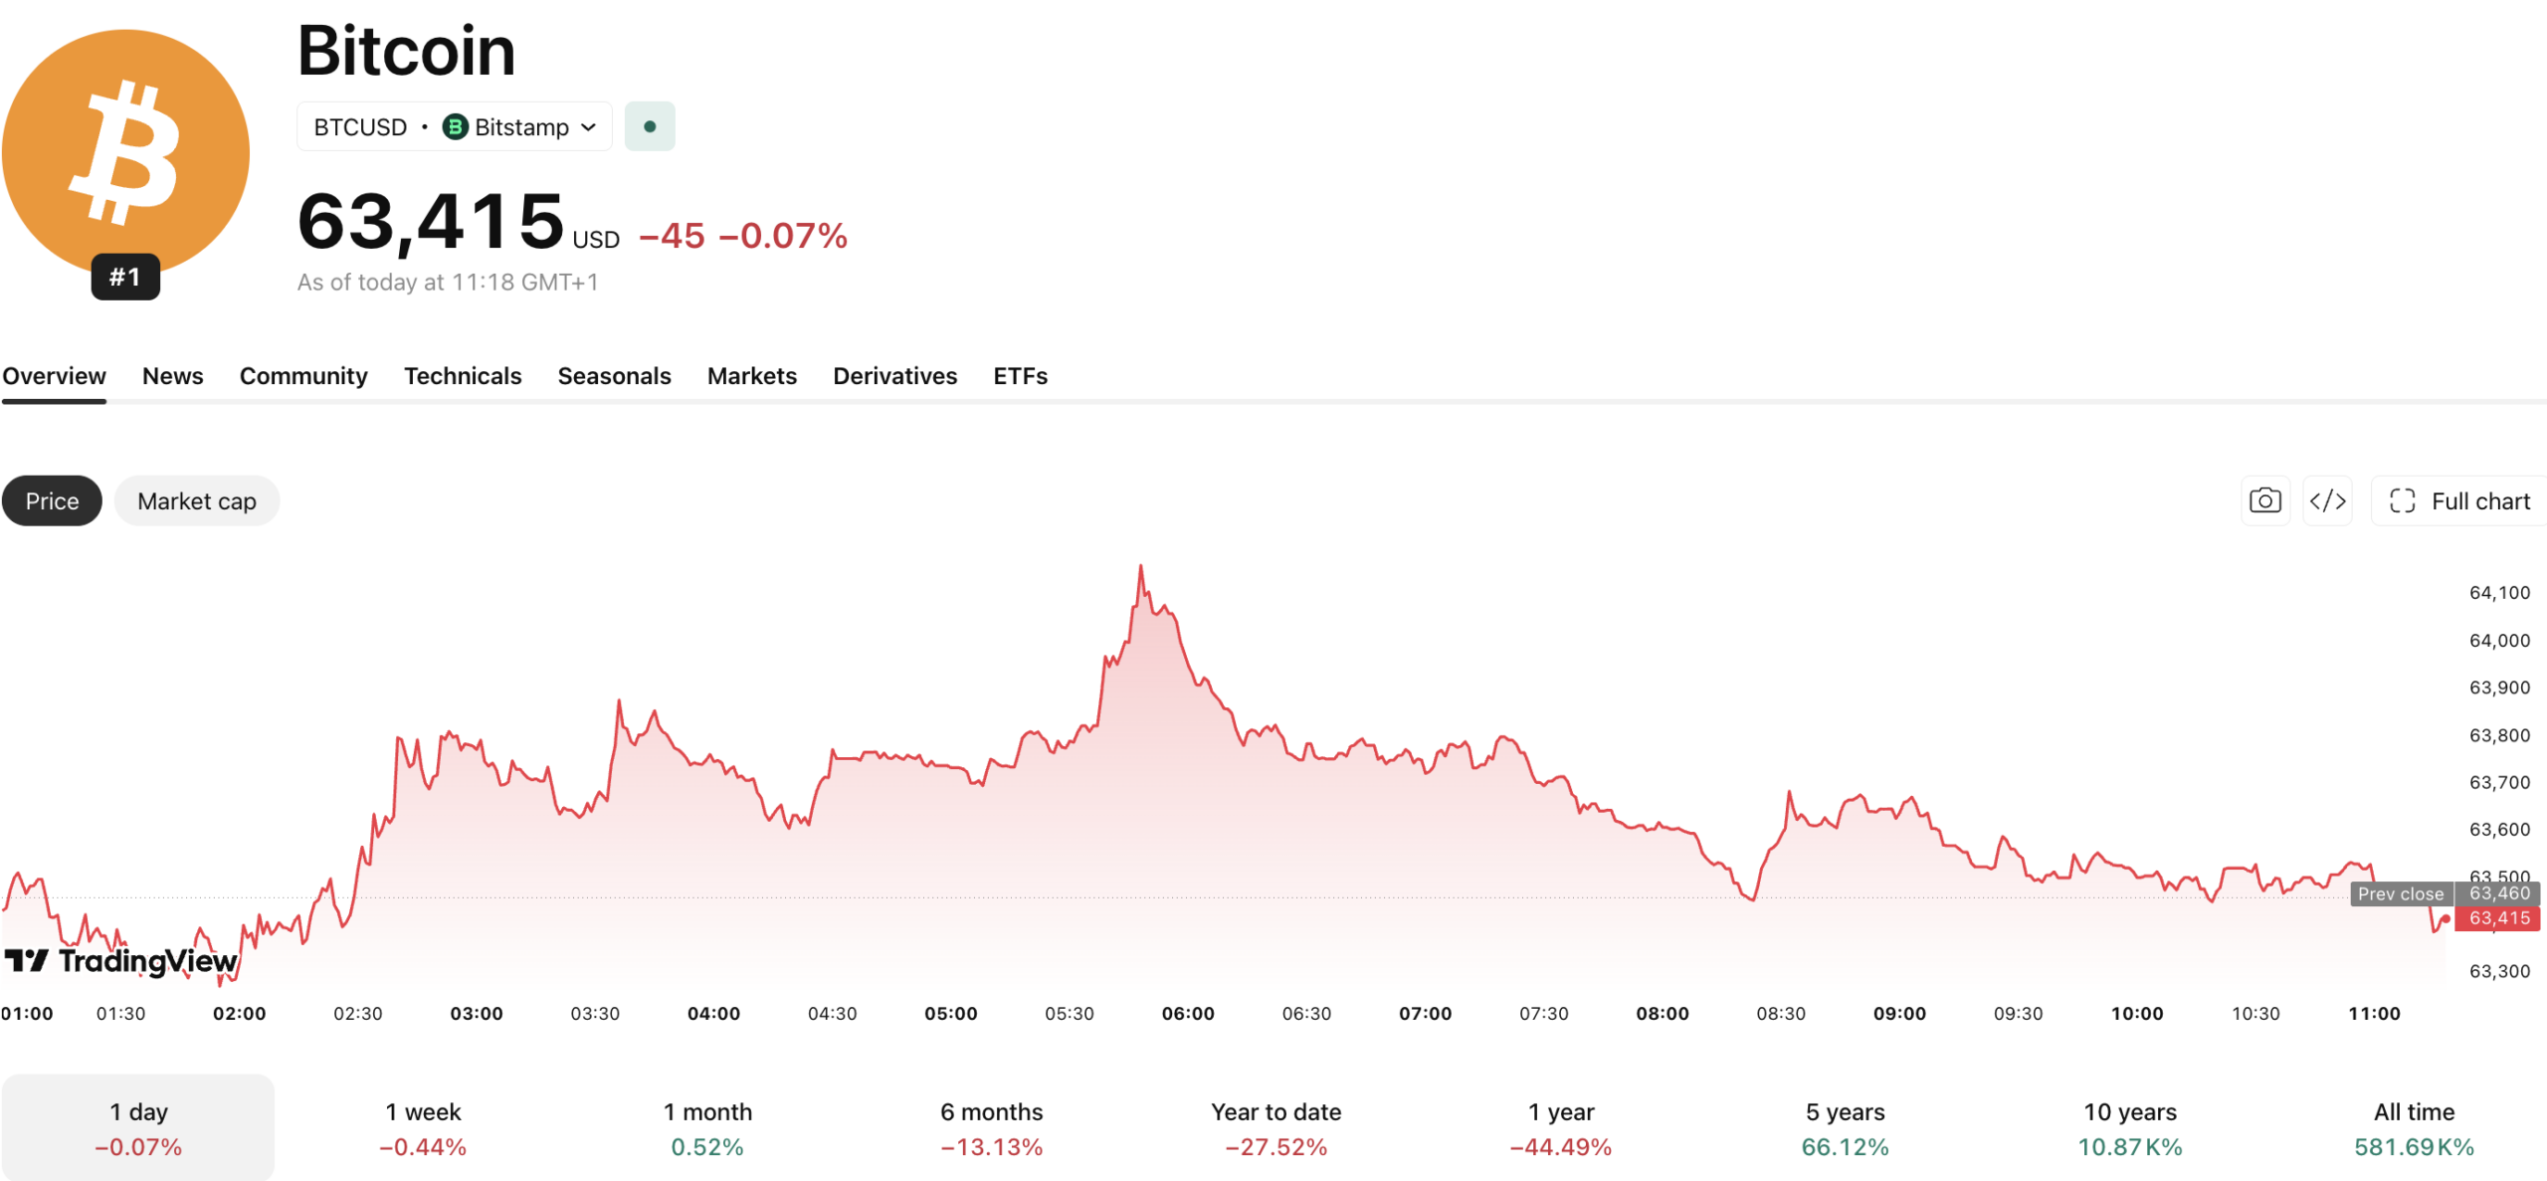Click the 63,415 current price tag
Viewport: 2547px width, 1181px height.
[x=2498, y=918]
